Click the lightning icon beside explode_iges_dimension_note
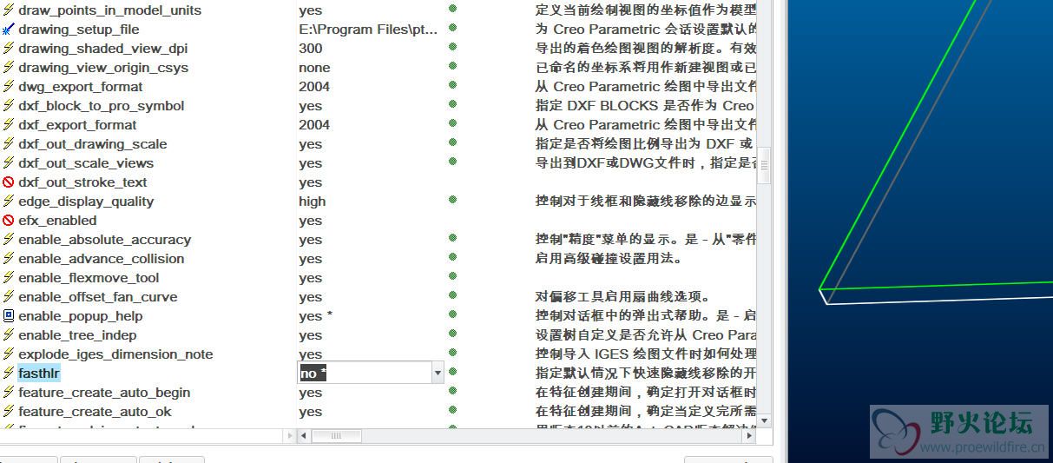1053x463 pixels. tap(9, 354)
